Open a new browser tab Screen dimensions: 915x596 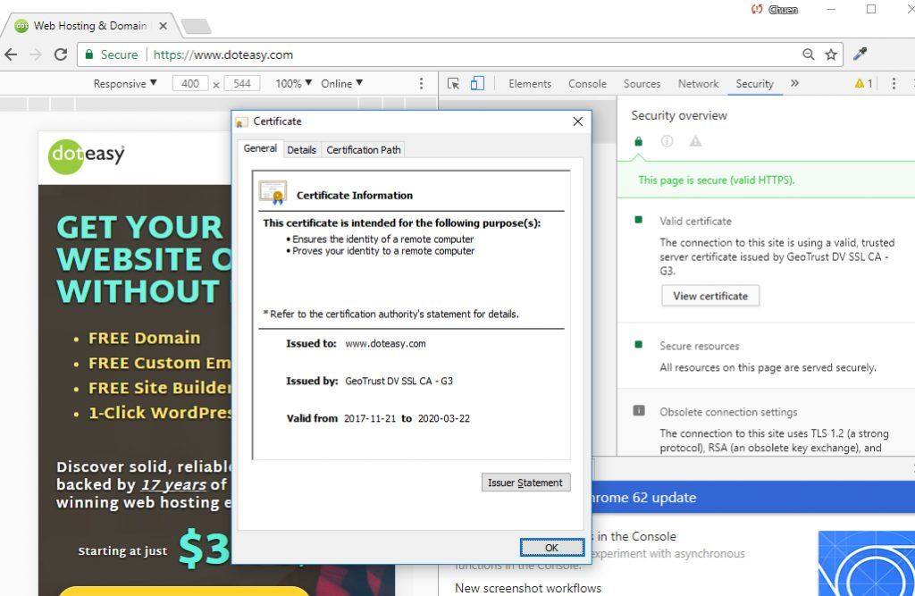tap(196, 26)
